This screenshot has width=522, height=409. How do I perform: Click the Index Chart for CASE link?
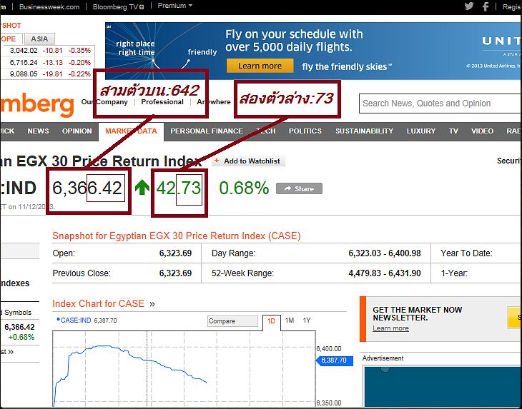[98, 303]
